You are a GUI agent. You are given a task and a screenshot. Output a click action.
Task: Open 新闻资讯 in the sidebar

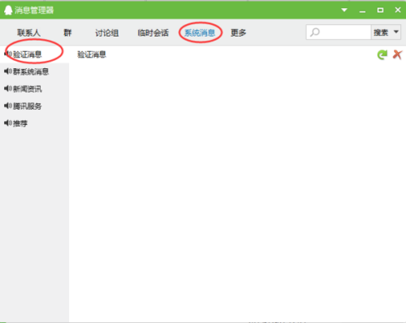click(34, 89)
